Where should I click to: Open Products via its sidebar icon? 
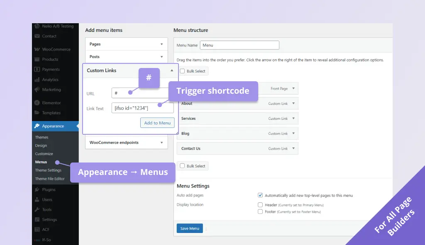(x=37, y=59)
